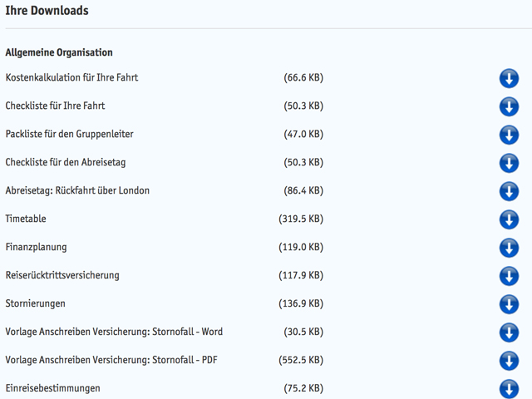The width and height of the screenshot is (532, 399).
Task: Download the Timetable using its arrow icon
Action: click(509, 219)
